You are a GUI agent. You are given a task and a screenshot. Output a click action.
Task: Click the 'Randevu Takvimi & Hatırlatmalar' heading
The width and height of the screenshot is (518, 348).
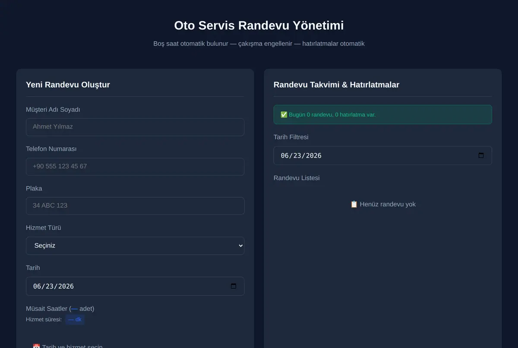336,85
